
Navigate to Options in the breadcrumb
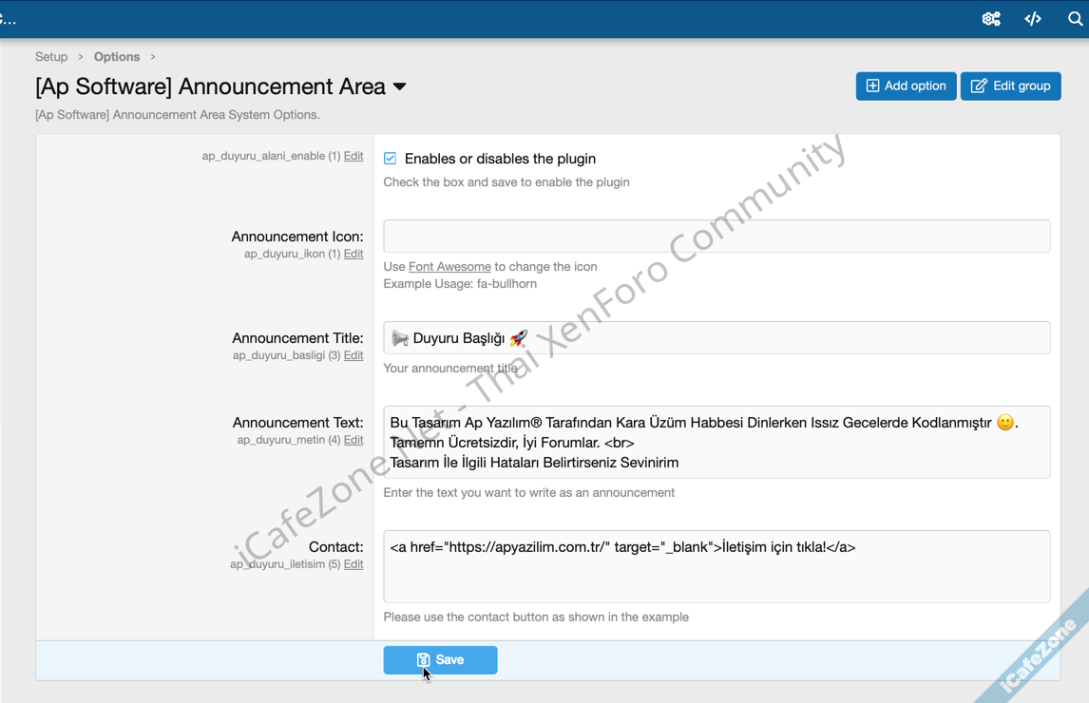[x=117, y=57]
